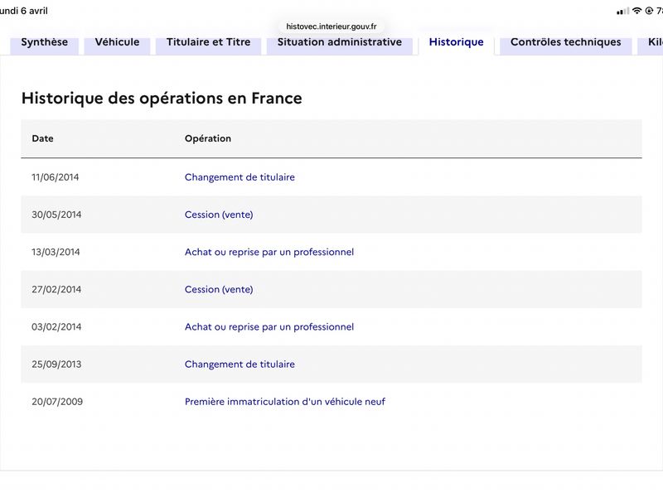Viewport: 663px width, 497px height.
Task: Click the 03/02/2014 Achat ou reprise entry
Action: tap(269, 327)
